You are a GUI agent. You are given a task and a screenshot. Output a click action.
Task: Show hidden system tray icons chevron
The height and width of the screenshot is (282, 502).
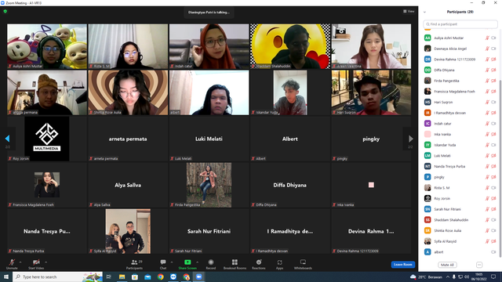448,277
